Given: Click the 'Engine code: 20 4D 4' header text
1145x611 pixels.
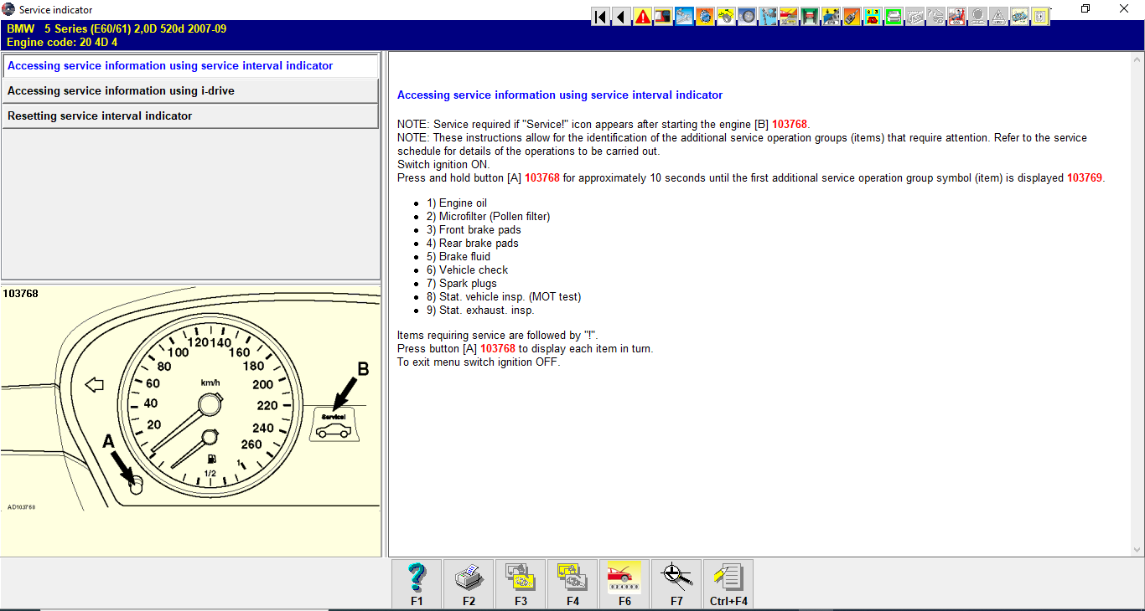Looking at the screenshot, I should point(62,43).
